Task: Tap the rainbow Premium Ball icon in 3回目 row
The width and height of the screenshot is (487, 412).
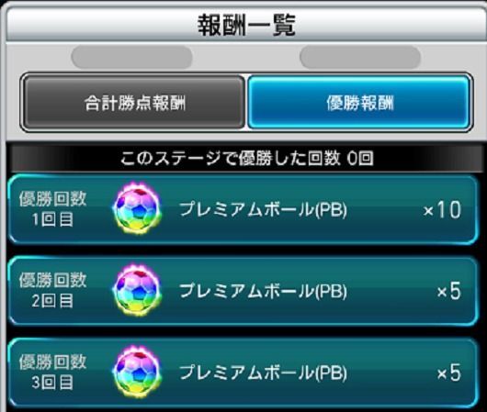Action: (137, 373)
